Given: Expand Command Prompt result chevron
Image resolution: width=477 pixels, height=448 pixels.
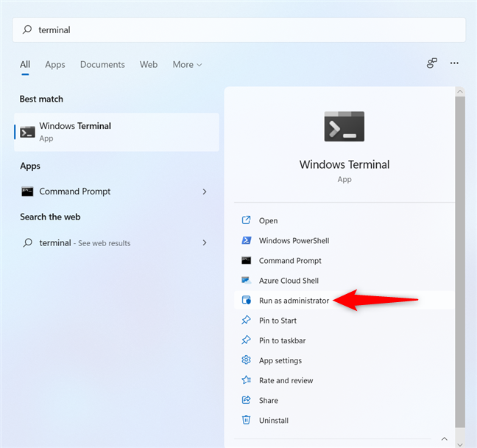Looking at the screenshot, I should [205, 192].
